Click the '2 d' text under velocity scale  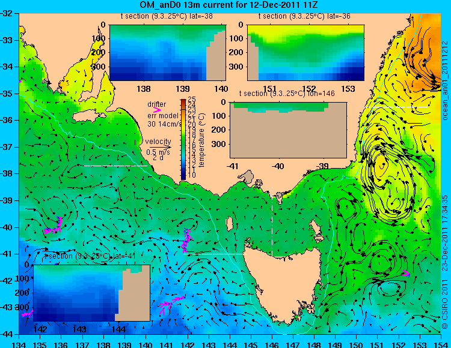pos(158,158)
